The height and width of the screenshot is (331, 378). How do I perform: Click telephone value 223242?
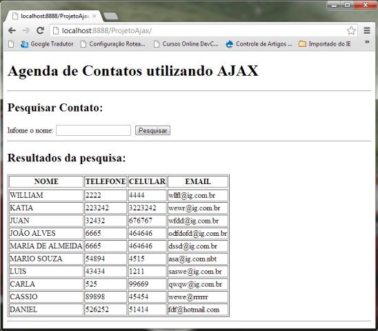click(x=97, y=208)
